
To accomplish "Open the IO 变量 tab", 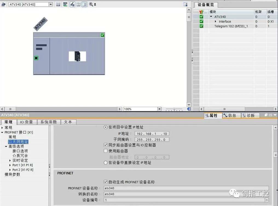I will point(27,122).
